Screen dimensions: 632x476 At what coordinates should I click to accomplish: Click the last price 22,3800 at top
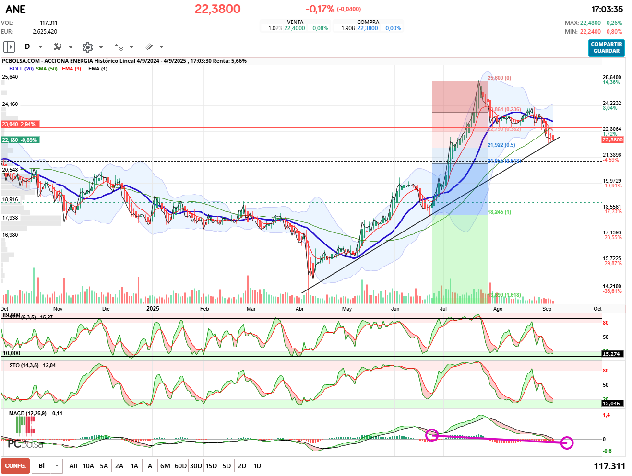(x=217, y=9)
